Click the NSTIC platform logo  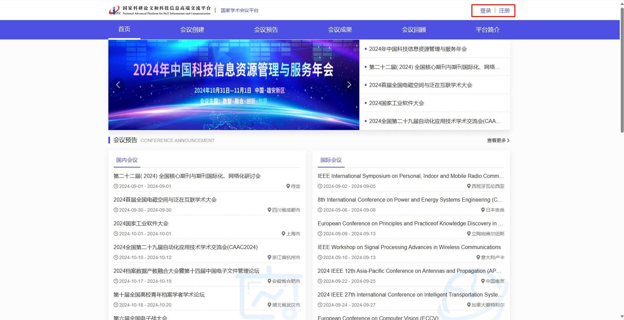[160, 10]
